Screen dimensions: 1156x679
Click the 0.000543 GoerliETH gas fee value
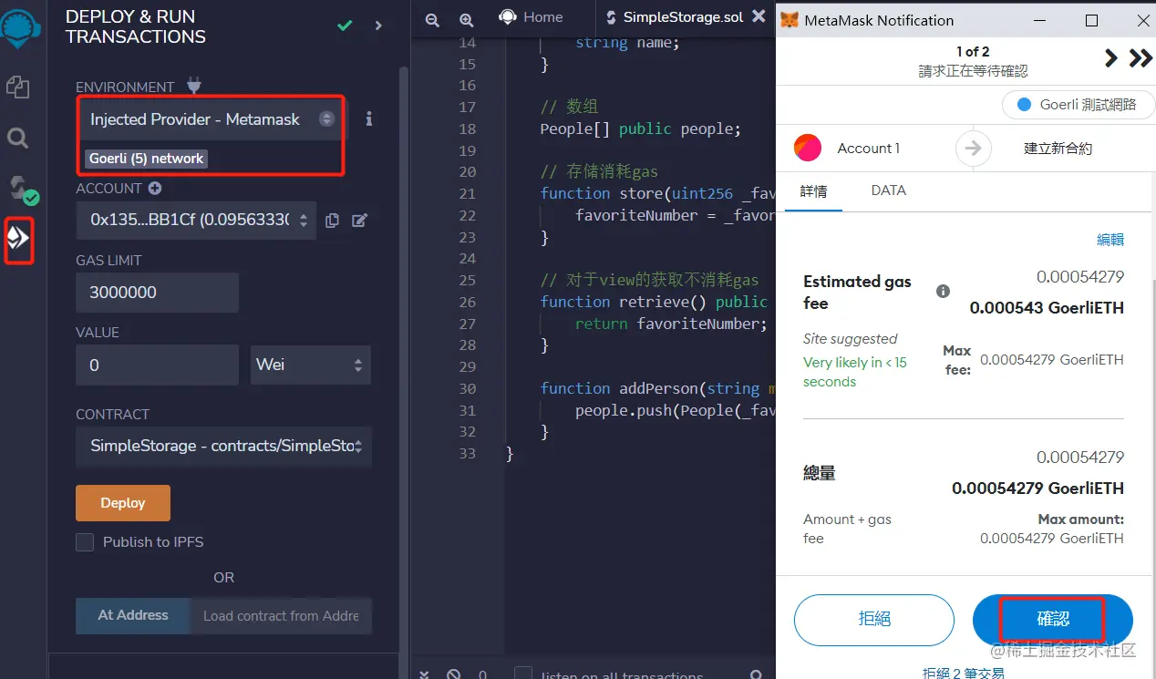1047,308
